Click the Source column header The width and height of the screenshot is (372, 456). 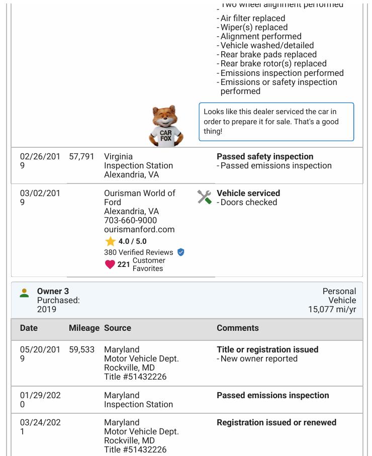click(117, 328)
